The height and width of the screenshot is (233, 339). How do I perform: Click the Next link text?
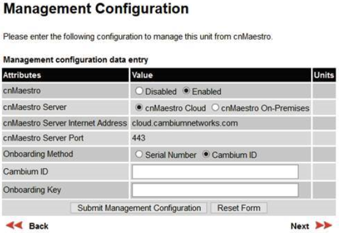[300, 226]
